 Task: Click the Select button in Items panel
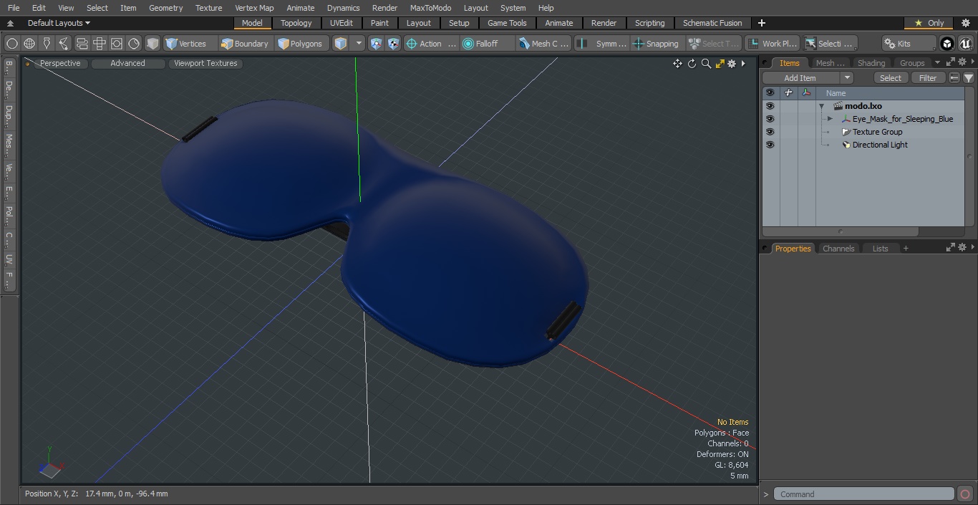coord(891,78)
